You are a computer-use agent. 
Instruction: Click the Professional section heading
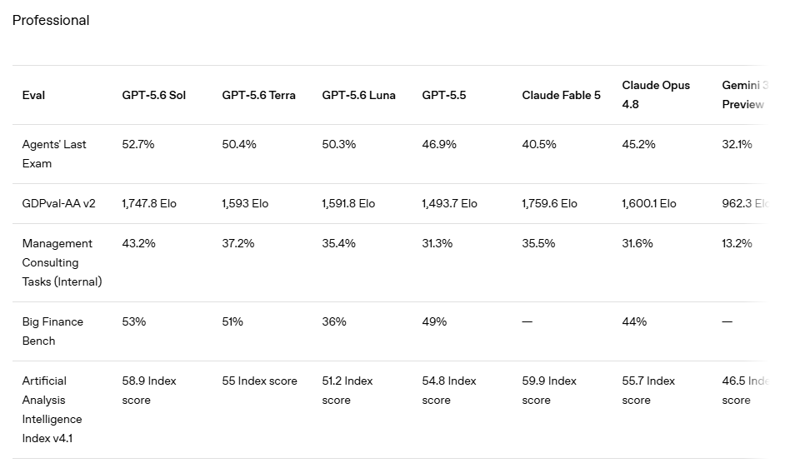pyautogui.click(x=51, y=20)
